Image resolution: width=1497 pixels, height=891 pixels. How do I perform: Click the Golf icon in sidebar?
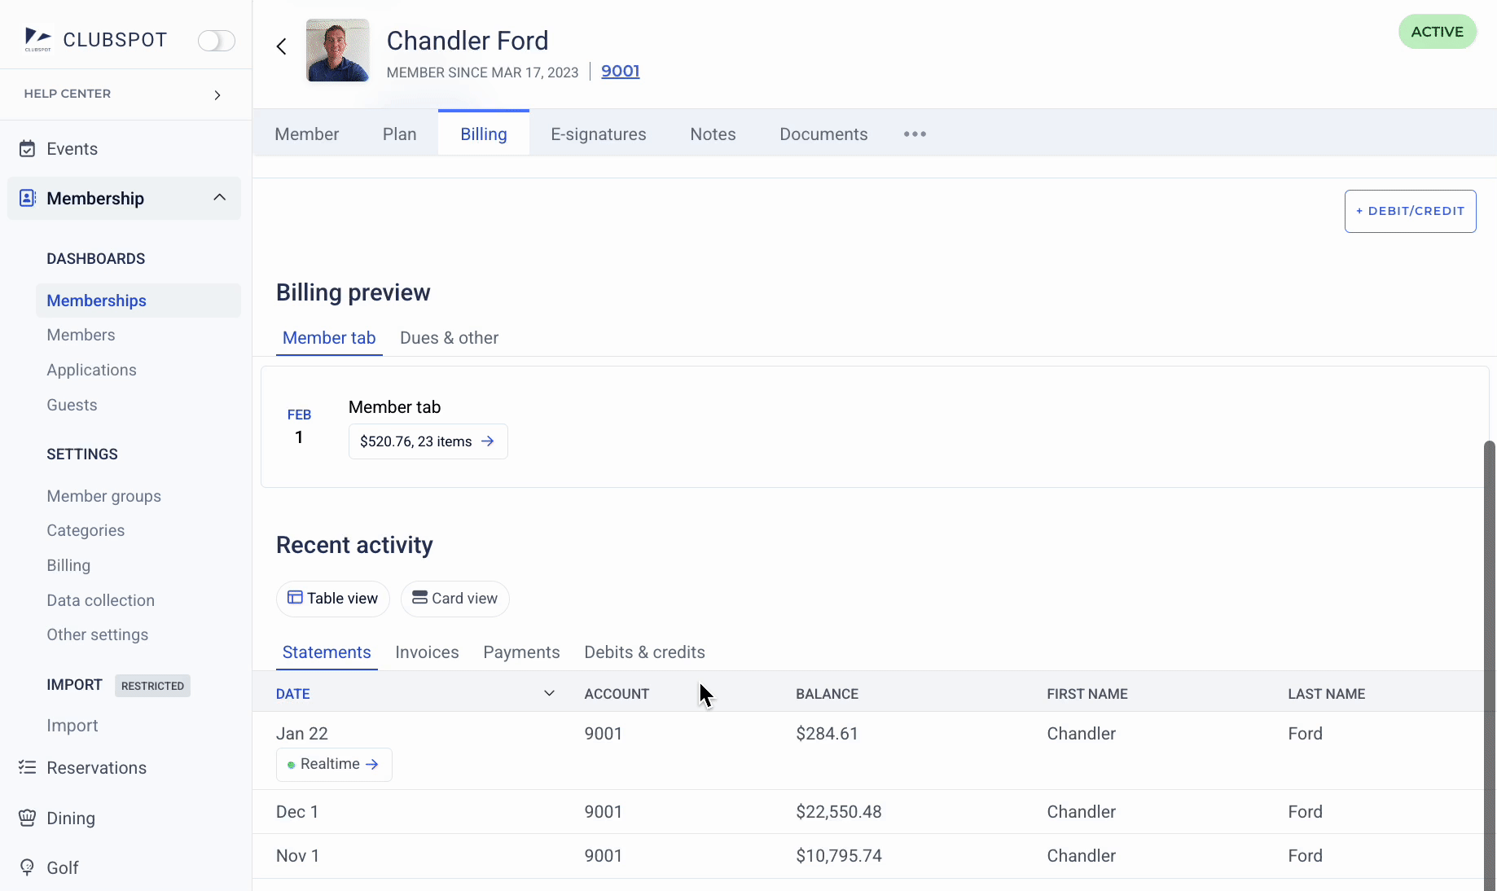(x=28, y=867)
